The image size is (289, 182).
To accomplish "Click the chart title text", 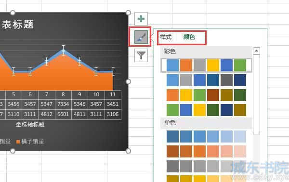I will tap(17, 25).
